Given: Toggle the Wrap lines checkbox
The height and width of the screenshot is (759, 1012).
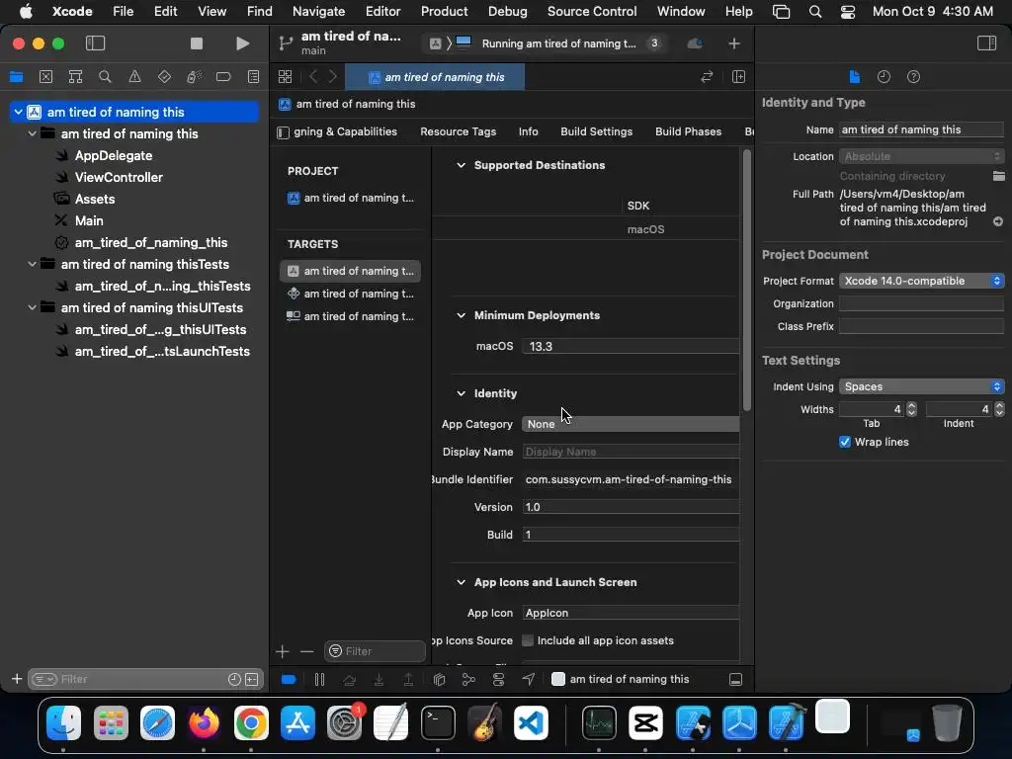Looking at the screenshot, I should pyautogui.click(x=845, y=442).
